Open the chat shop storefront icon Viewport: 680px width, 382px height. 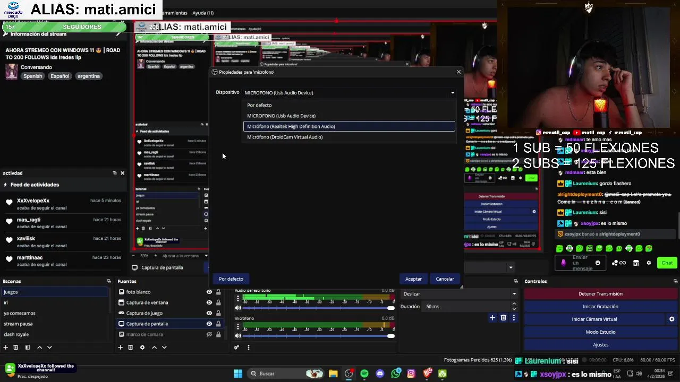point(636,263)
